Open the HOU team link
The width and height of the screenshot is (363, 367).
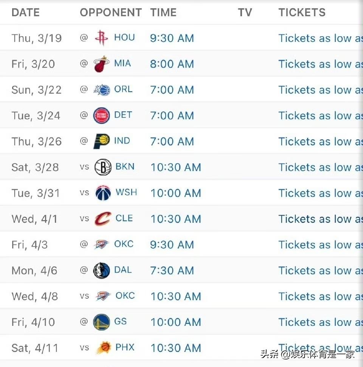coord(124,37)
